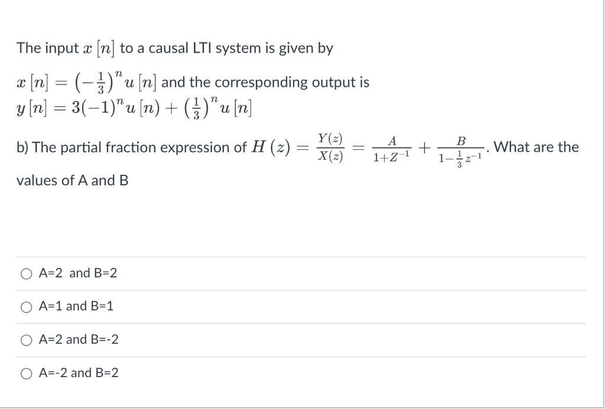This screenshot has height=409, width=605.
Task: Click the answer text A=2 and B=2
Action: (77, 273)
